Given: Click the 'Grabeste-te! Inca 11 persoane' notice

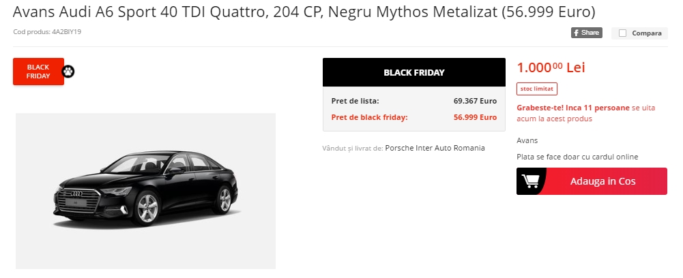Looking at the screenshot, I should pos(573,108).
